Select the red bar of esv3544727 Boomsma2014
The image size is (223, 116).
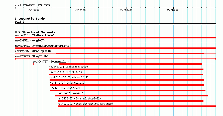131,64
